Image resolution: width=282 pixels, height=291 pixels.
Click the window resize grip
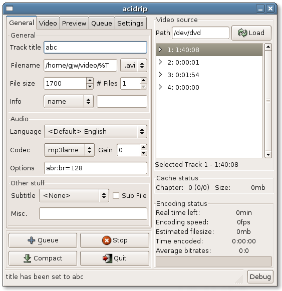[x=239, y=279]
